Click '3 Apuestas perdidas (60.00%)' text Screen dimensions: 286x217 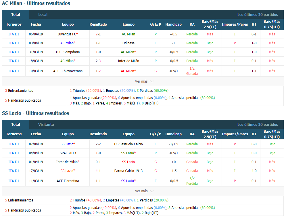point(192,208)
